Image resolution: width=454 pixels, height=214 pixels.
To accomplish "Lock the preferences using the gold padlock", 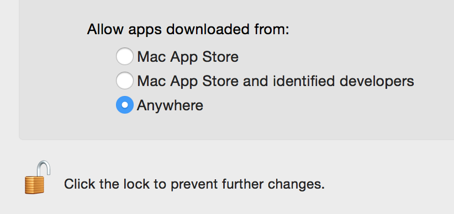I will coord(38,177).
